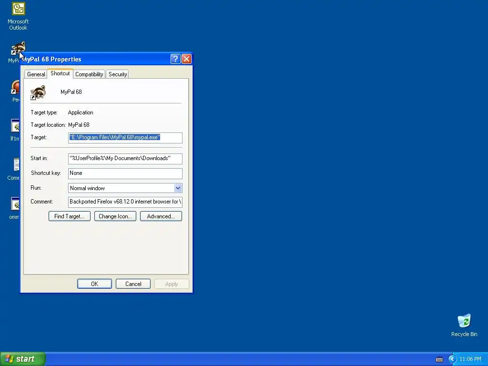Open the Security tab

coord(118,74)
